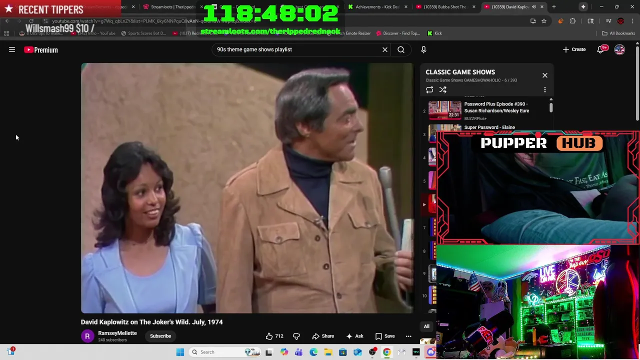Image resolution: width=640 pixels, height=360 pixels.
Task: Open Microsoft Store on taskbar
Action: (x=342, y=352)
